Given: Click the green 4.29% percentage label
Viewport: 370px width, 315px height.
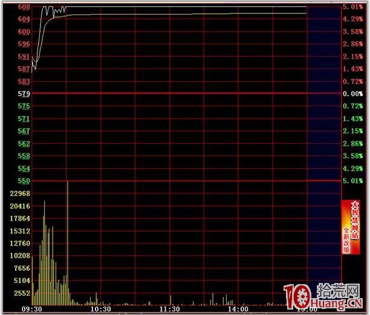Looking at the screenshot, I should (353, 169).
